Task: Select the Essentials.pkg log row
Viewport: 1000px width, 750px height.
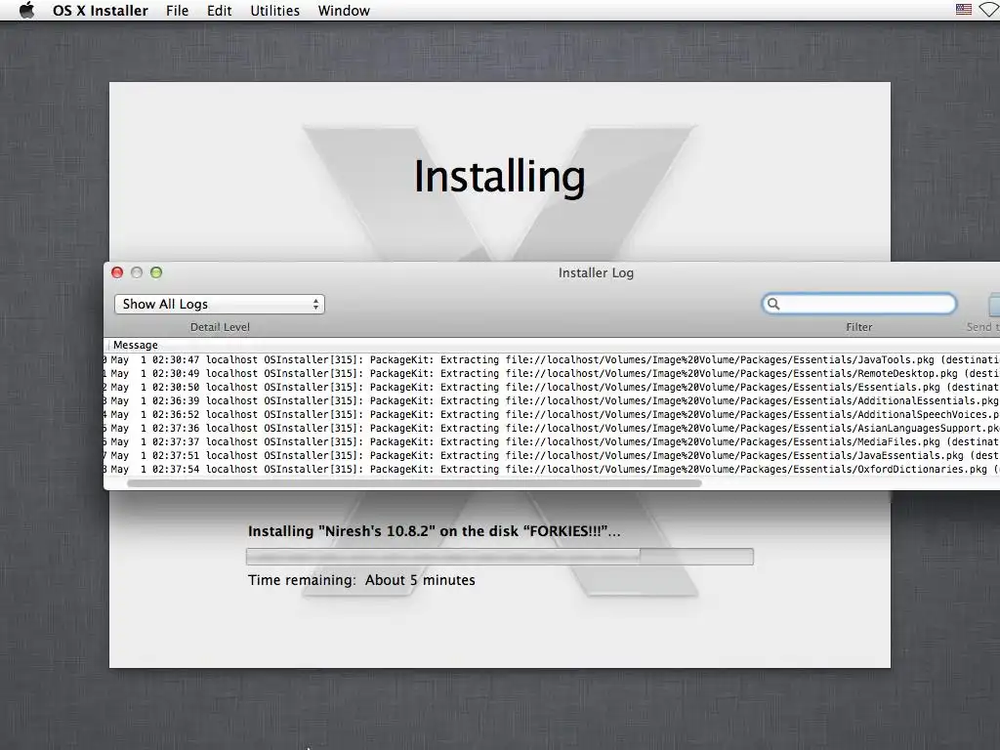Action: click(552, 387)
